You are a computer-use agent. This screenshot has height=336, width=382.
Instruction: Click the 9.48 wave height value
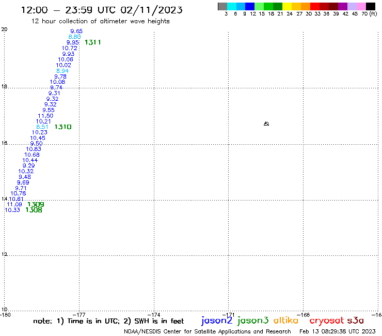(25, 177)
